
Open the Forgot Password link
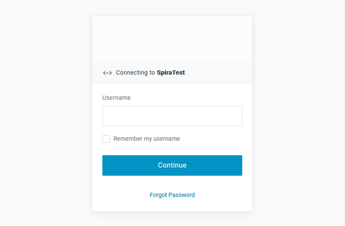(x=172, y=195)
